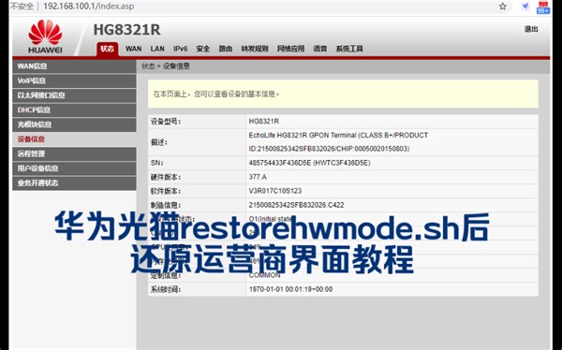Click the breadcrumb 状态 > 设备信息

click(166, 66)
